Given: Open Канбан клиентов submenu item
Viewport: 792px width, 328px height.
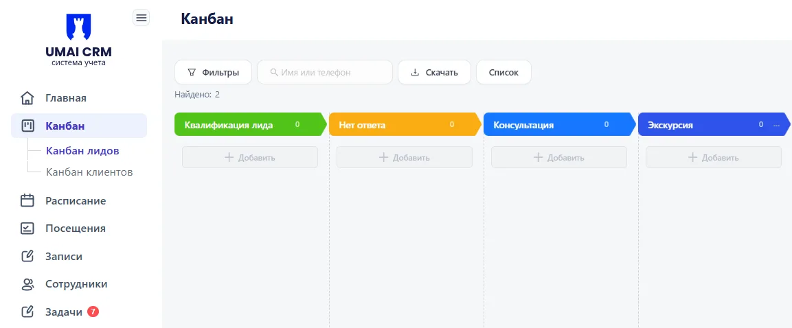Looking at the screenshot, I should point(89,172).
